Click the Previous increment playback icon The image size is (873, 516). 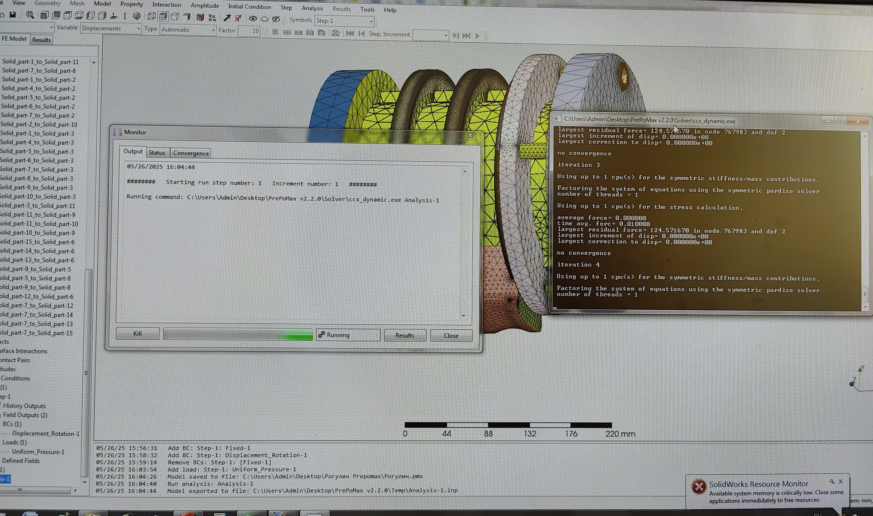(361, 33)
